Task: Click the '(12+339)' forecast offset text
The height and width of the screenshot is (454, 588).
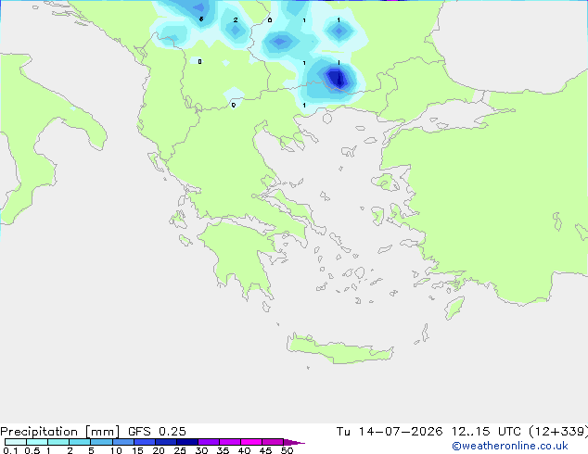Action: [558, 432]
